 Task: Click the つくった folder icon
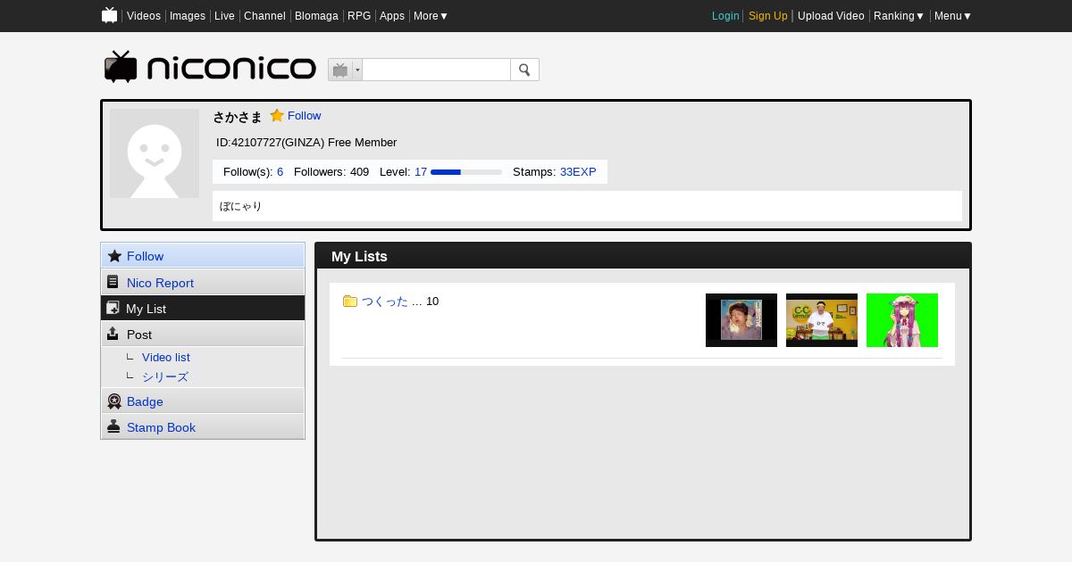350,302
